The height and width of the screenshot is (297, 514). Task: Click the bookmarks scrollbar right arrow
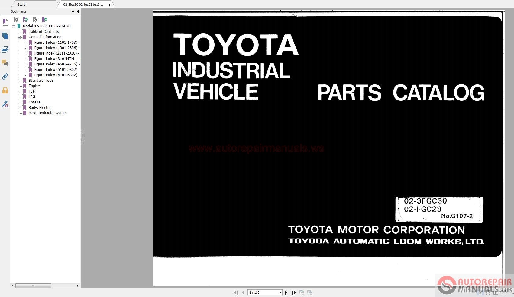(x=78, y=286)
